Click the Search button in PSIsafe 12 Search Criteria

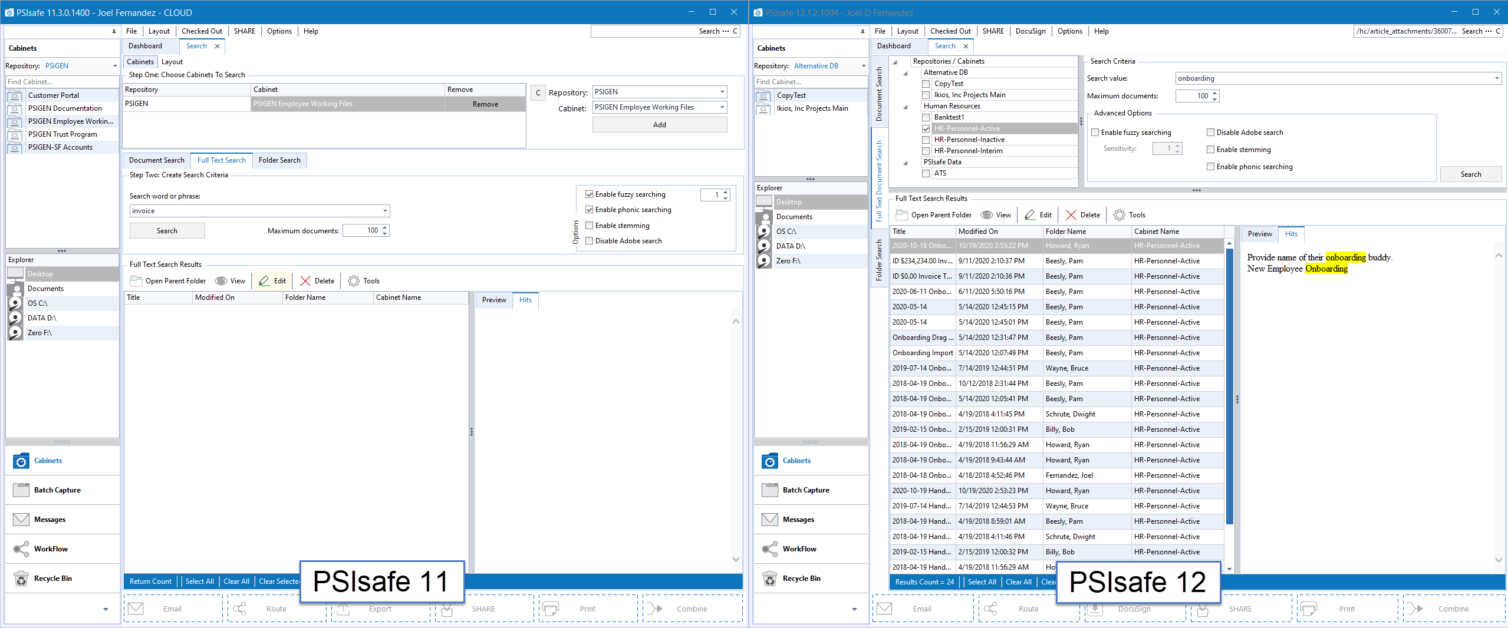pos(1470,174)
